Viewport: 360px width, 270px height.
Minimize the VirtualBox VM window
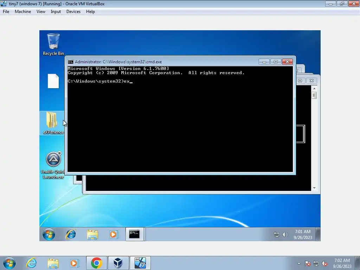330,4
